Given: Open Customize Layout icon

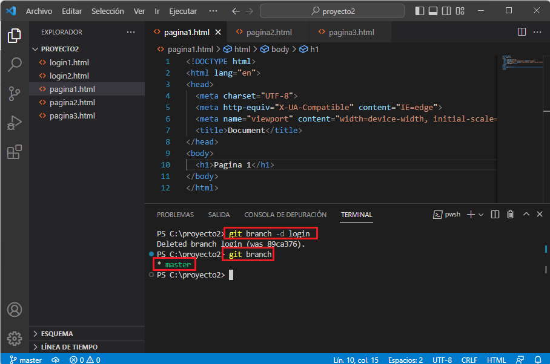Looking at the screenshot, I should [x=460, y=11].
